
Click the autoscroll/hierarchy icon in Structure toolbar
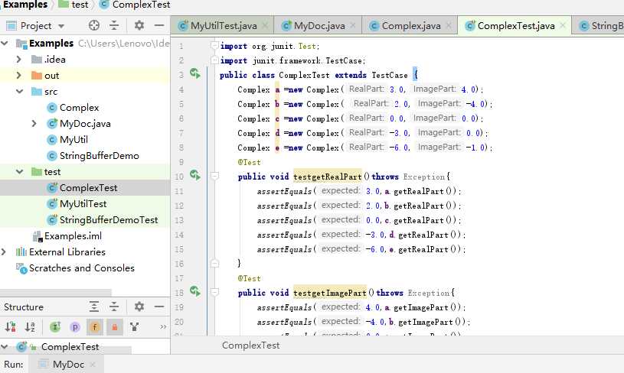point(135,327)
